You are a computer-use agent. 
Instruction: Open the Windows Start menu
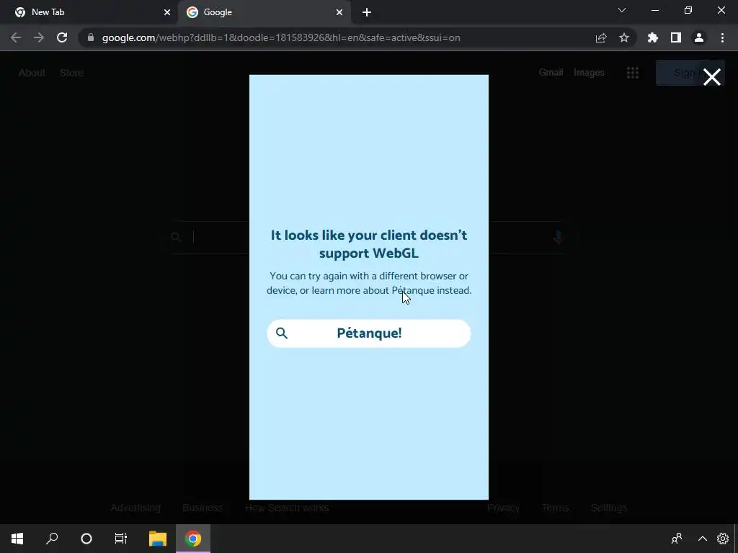click(x=17, y=539)
